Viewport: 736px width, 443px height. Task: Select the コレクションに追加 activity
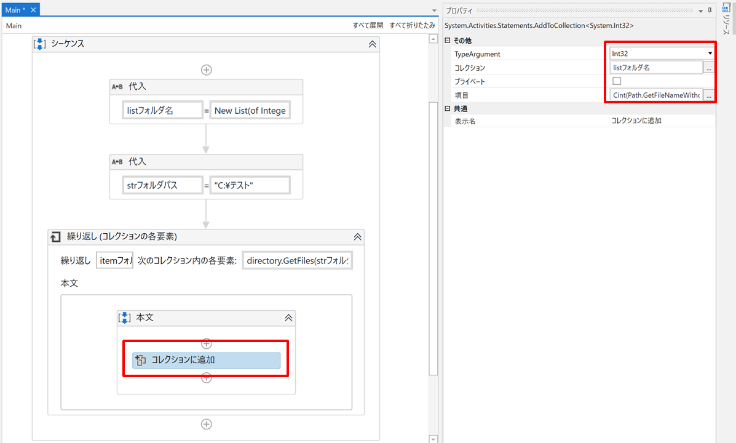pos(206,361)
